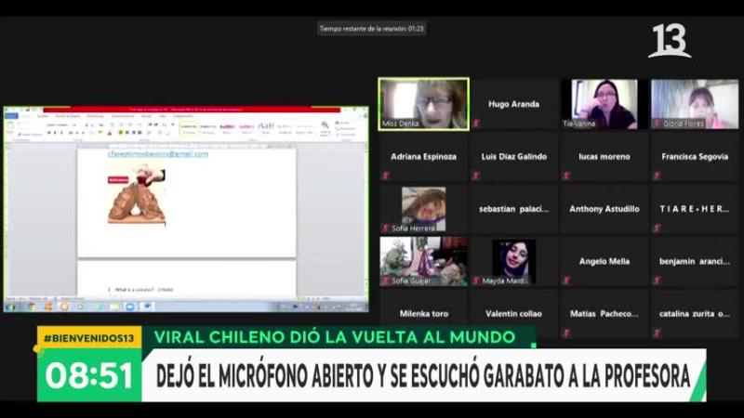This screenshot has width=744, height=418.
Task: Click the Buscar find button in Word
Action: point(344,123)
